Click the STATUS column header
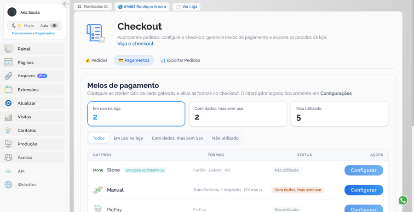This screenshot has width=414, height=212. (305, 155)
